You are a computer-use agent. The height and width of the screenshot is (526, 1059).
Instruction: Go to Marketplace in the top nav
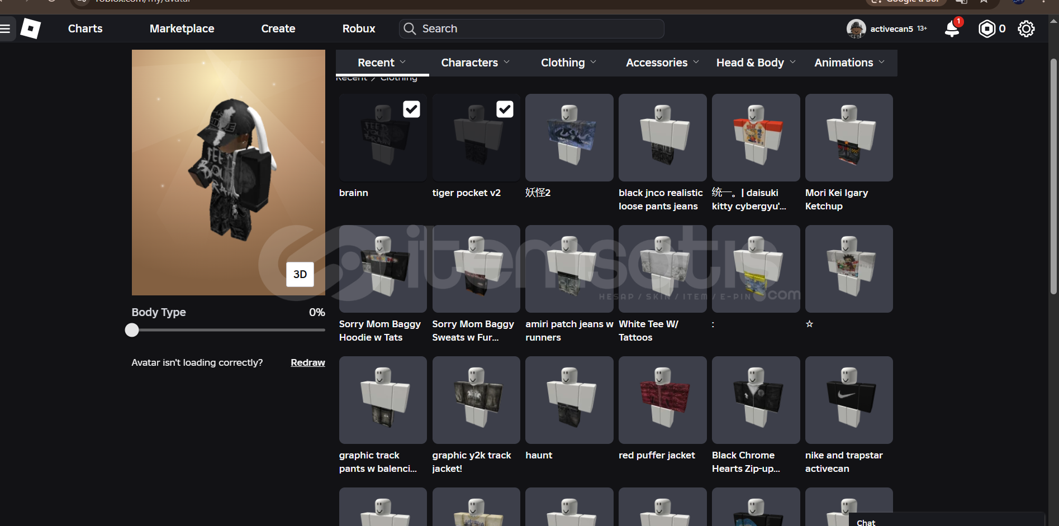pyautogui.click(x=182, y=28)
